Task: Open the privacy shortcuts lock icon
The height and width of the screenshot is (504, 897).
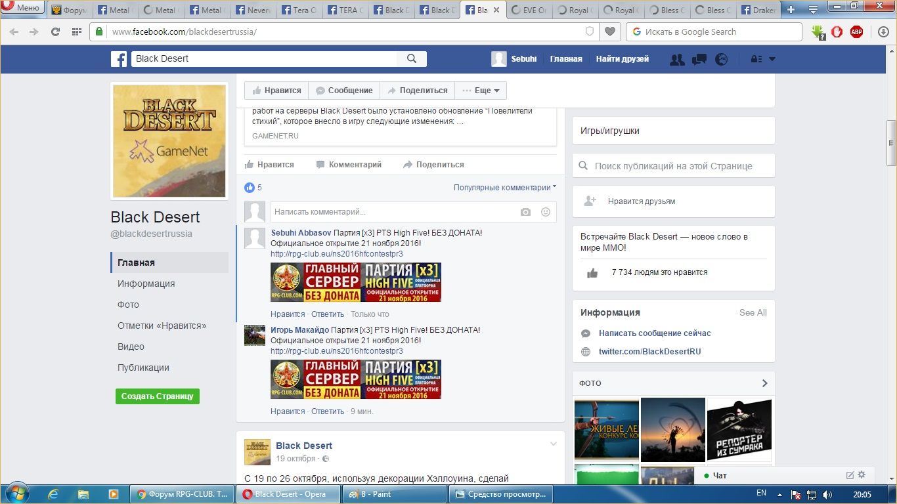Action: (x=756, y=59)
